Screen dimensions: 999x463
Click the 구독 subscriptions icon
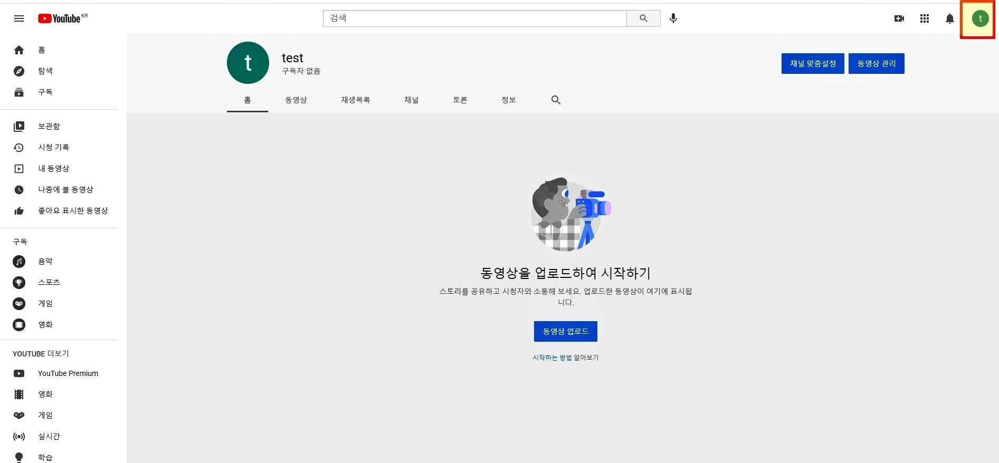click(19, 92)
